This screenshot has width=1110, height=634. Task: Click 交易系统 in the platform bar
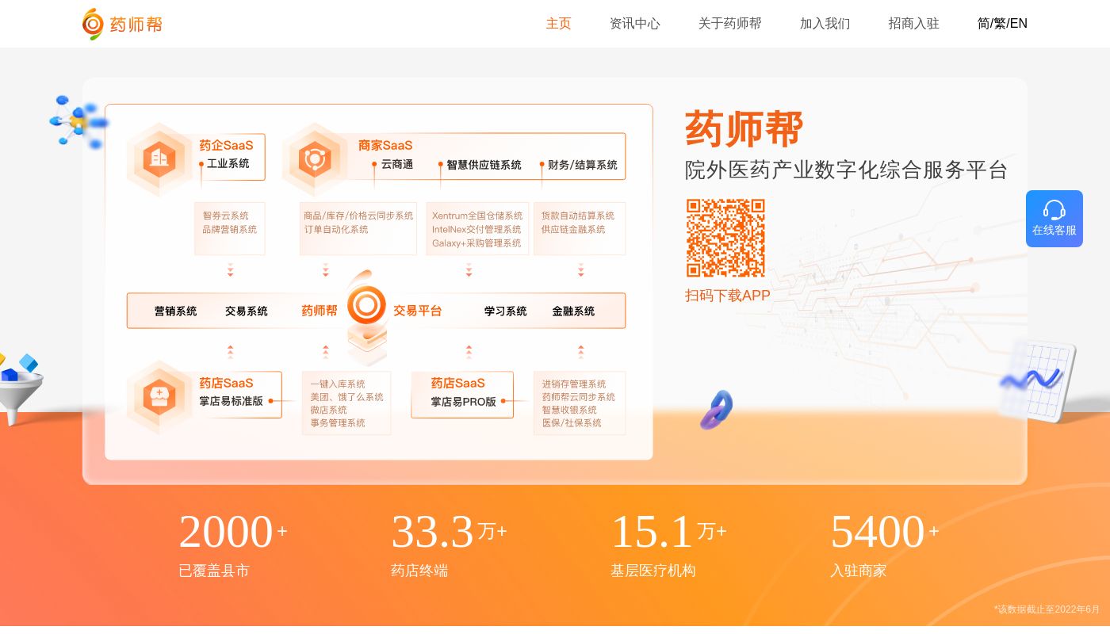(247, 311)
